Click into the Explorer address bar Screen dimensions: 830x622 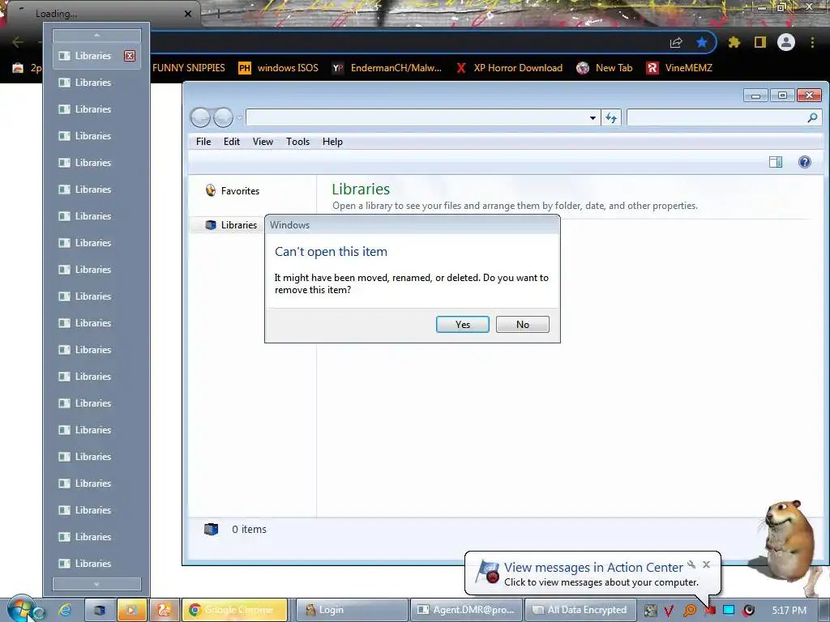(417, 117)
